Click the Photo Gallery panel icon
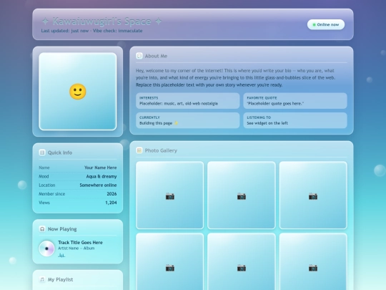This screenshot has width=386, height=290. (139, 150)
